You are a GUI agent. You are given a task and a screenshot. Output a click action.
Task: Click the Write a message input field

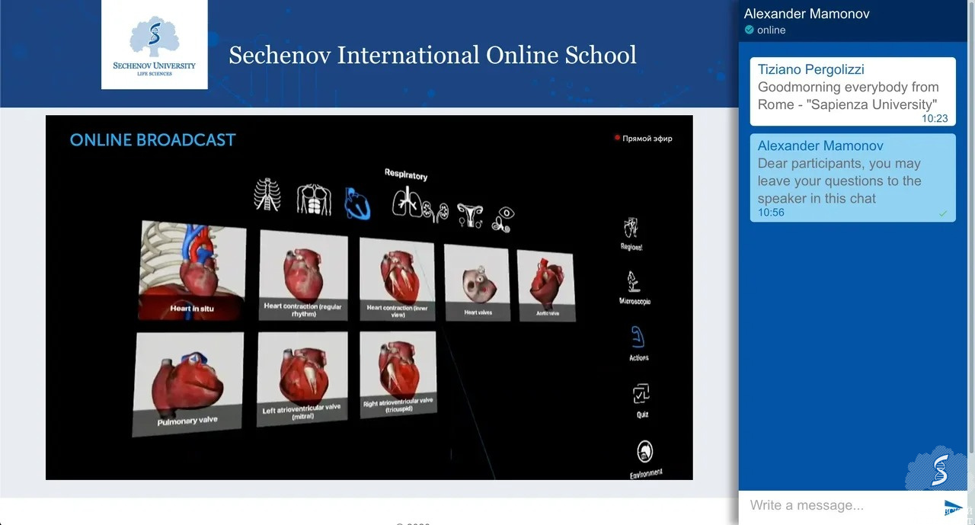tap(838, 505)
